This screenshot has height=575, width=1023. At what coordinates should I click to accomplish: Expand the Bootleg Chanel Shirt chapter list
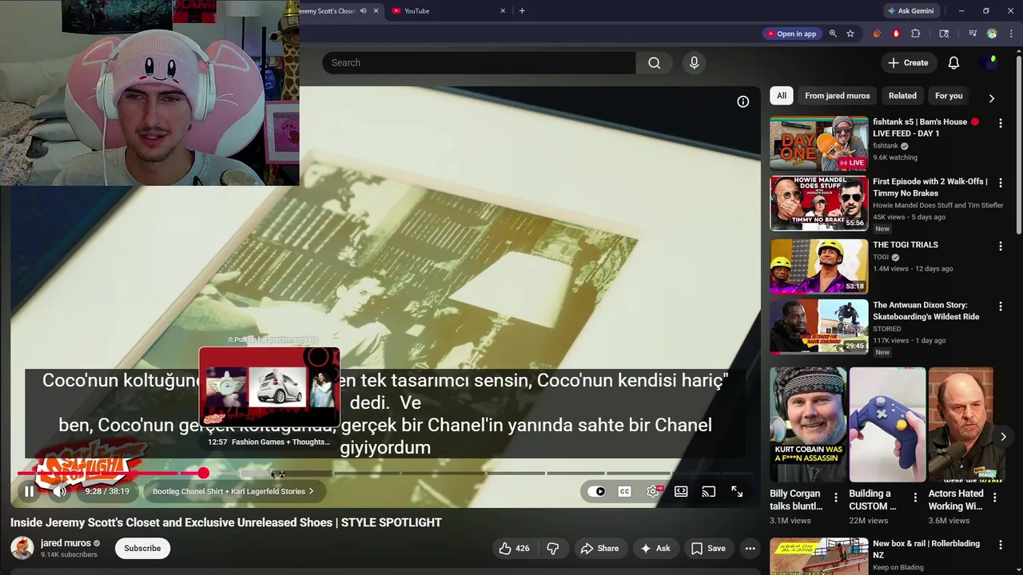pos(233,491)
